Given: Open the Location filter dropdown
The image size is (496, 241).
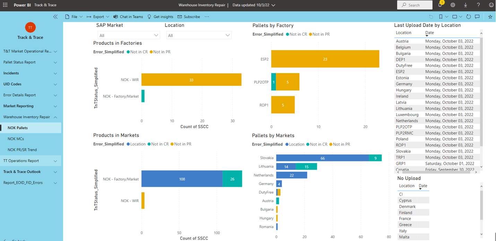Looking at the screenshot, I should [199, 35].
